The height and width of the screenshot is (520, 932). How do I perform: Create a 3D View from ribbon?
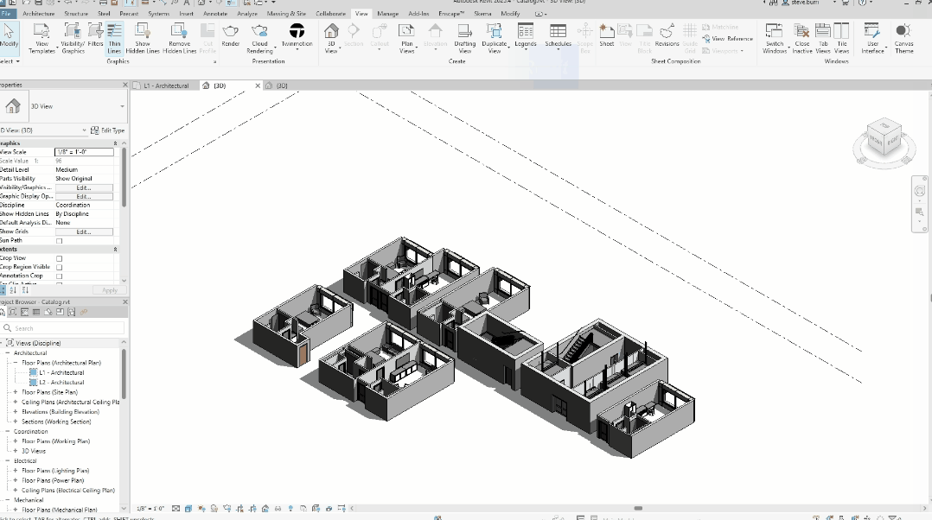[x=331, y=39]
